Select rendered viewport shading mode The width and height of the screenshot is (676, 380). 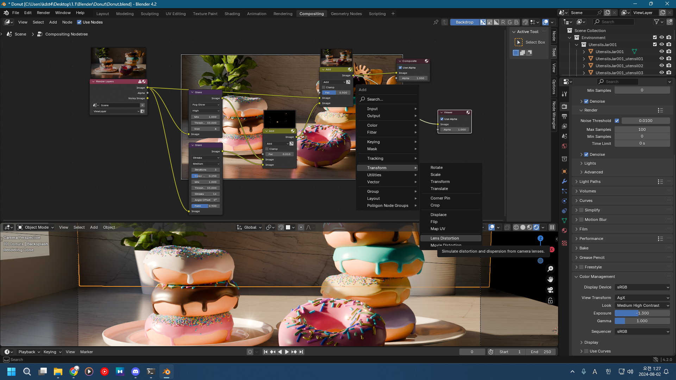[x=536, y=227]
